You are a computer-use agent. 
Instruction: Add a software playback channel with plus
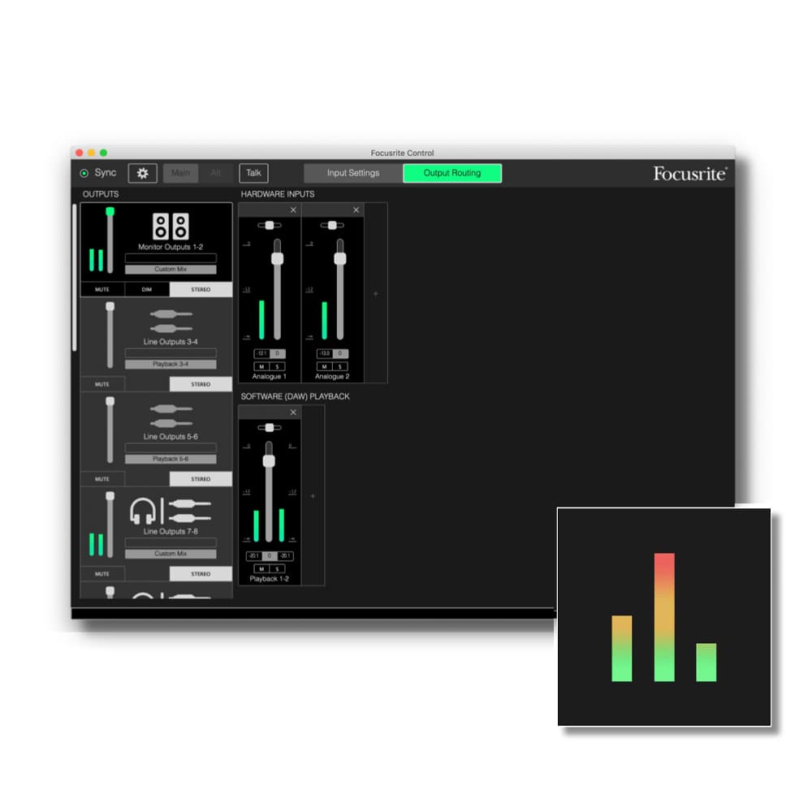click(x=313, y=496)
